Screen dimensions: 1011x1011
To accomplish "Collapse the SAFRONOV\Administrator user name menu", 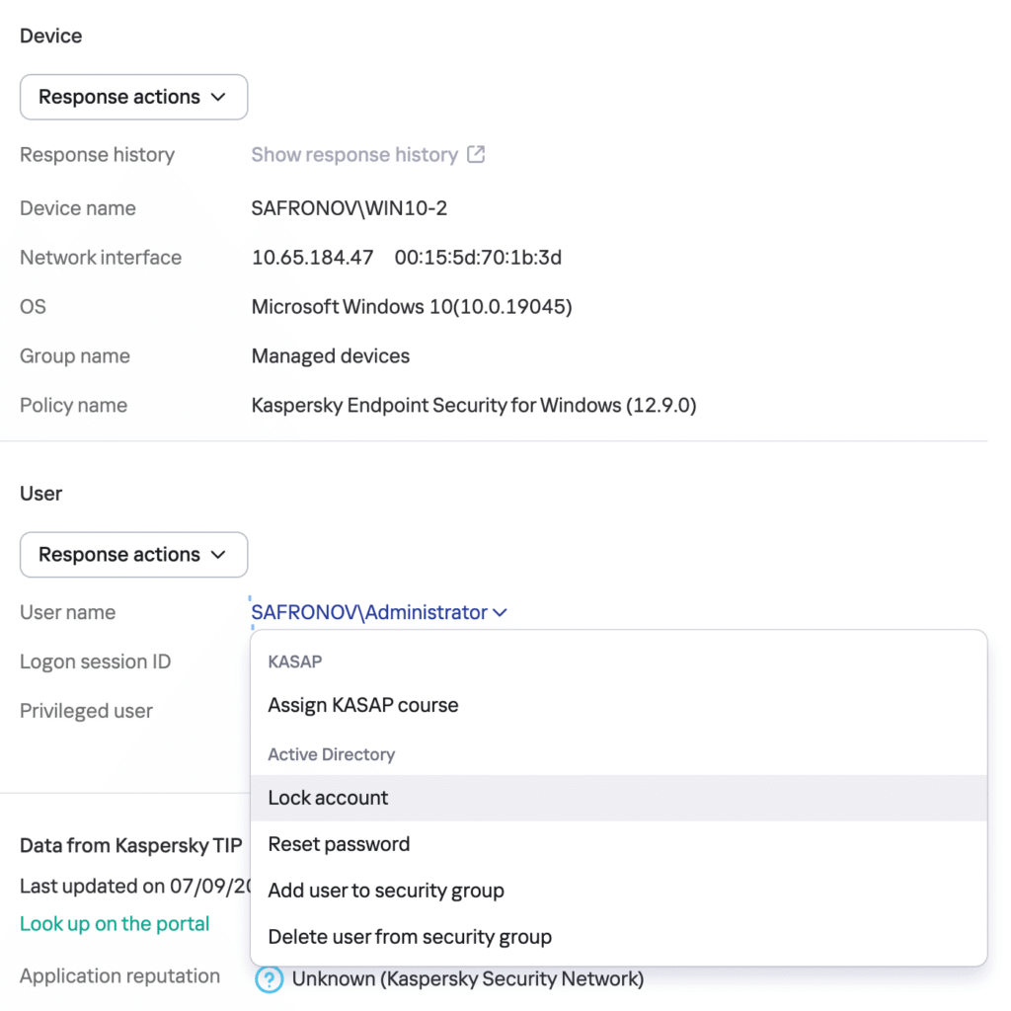I will (x=369, y=613).
